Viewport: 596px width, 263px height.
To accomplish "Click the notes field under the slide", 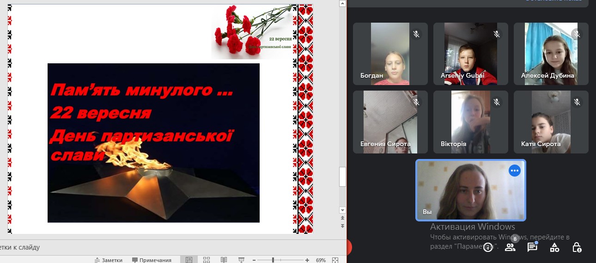I will pos(173,247).
